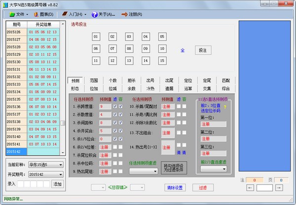The width and height of the screenshot is (296, 205).
Task: Click the page number field between arrows
Action: (264, 188)
